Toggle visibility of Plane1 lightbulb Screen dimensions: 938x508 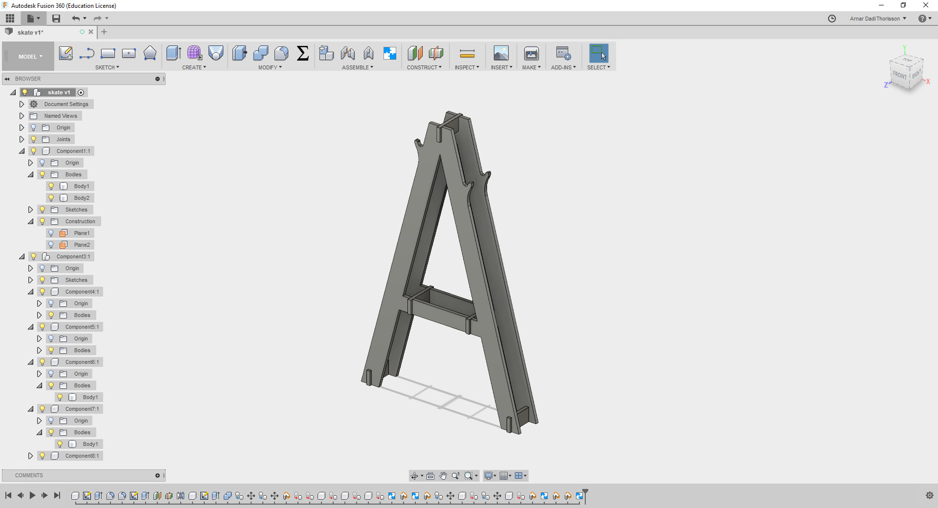coord(51,233)
